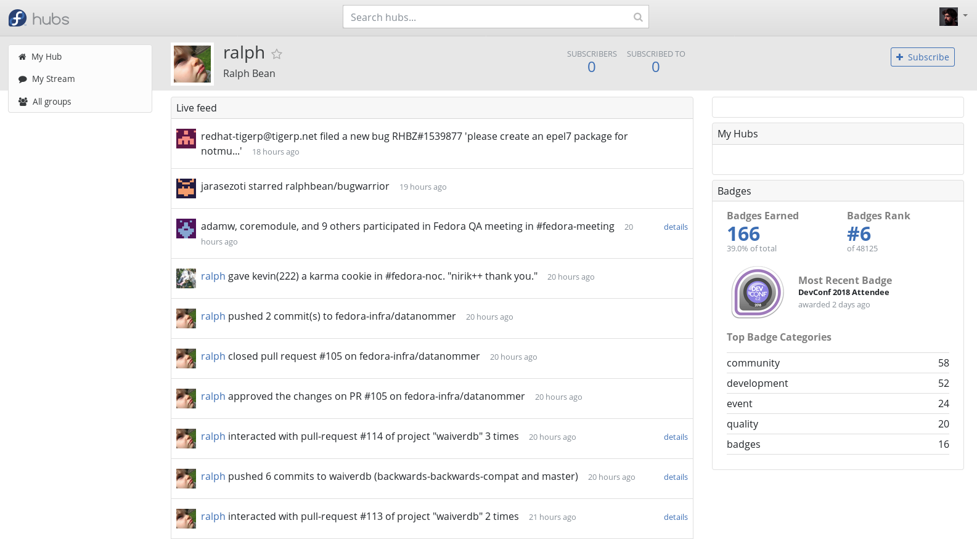The width and height of the screenshot is (977, 539).
Task: Click the DevConf 2018 Attendee badge title
Action: 843,293
